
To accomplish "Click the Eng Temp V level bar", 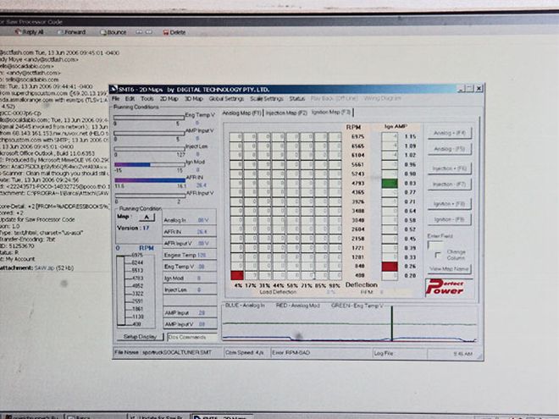I will click(x=149, y=117).
